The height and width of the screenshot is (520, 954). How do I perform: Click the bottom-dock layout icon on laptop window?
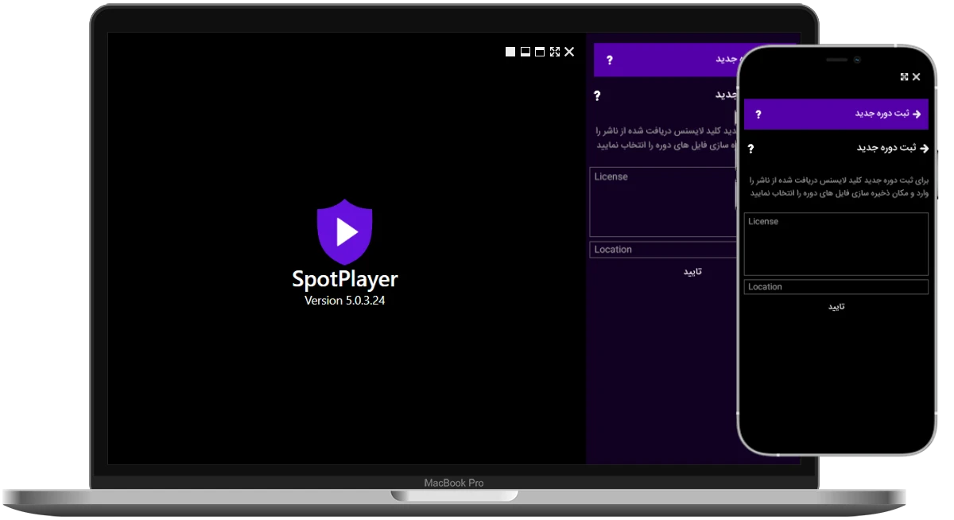(x=525, y=52)
